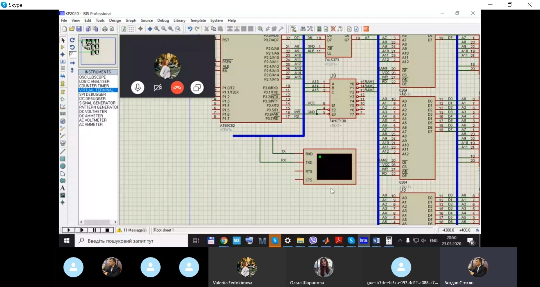The height and width of the screenshot is (287, 540).
Task: Select the Wire Label LBL tool
Action: 63,62
